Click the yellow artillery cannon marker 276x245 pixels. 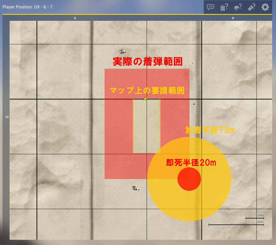(x=146, y=97)
